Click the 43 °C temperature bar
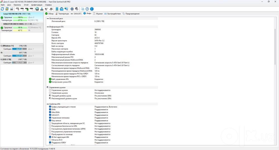 pos(20,30)
